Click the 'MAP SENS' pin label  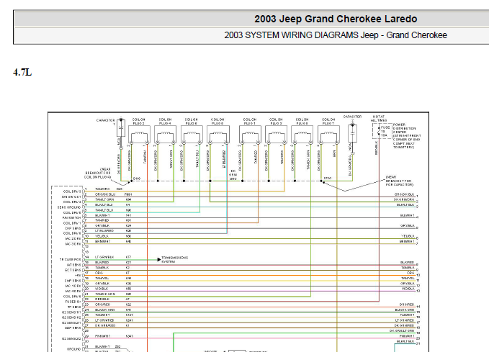[x=73, y=328]
